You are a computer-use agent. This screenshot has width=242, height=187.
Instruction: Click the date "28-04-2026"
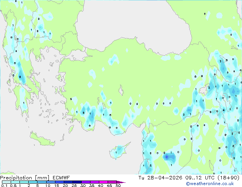(x=165, y=178)
